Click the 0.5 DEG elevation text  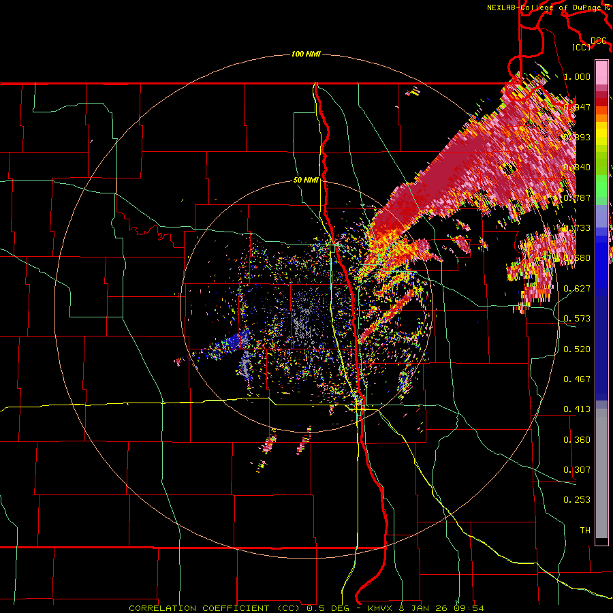point(328,608)
